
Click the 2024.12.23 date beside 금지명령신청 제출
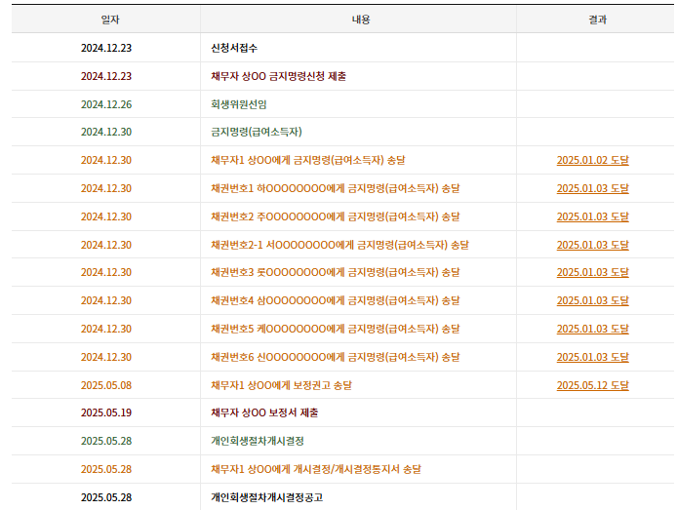coord(106,76)
